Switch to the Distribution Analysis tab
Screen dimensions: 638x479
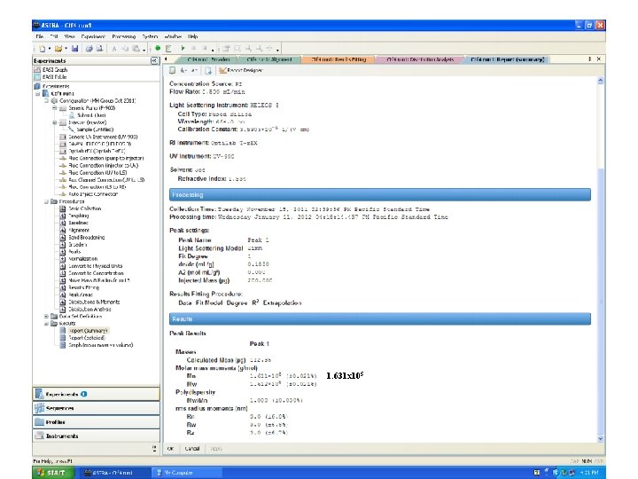point(420,59)
